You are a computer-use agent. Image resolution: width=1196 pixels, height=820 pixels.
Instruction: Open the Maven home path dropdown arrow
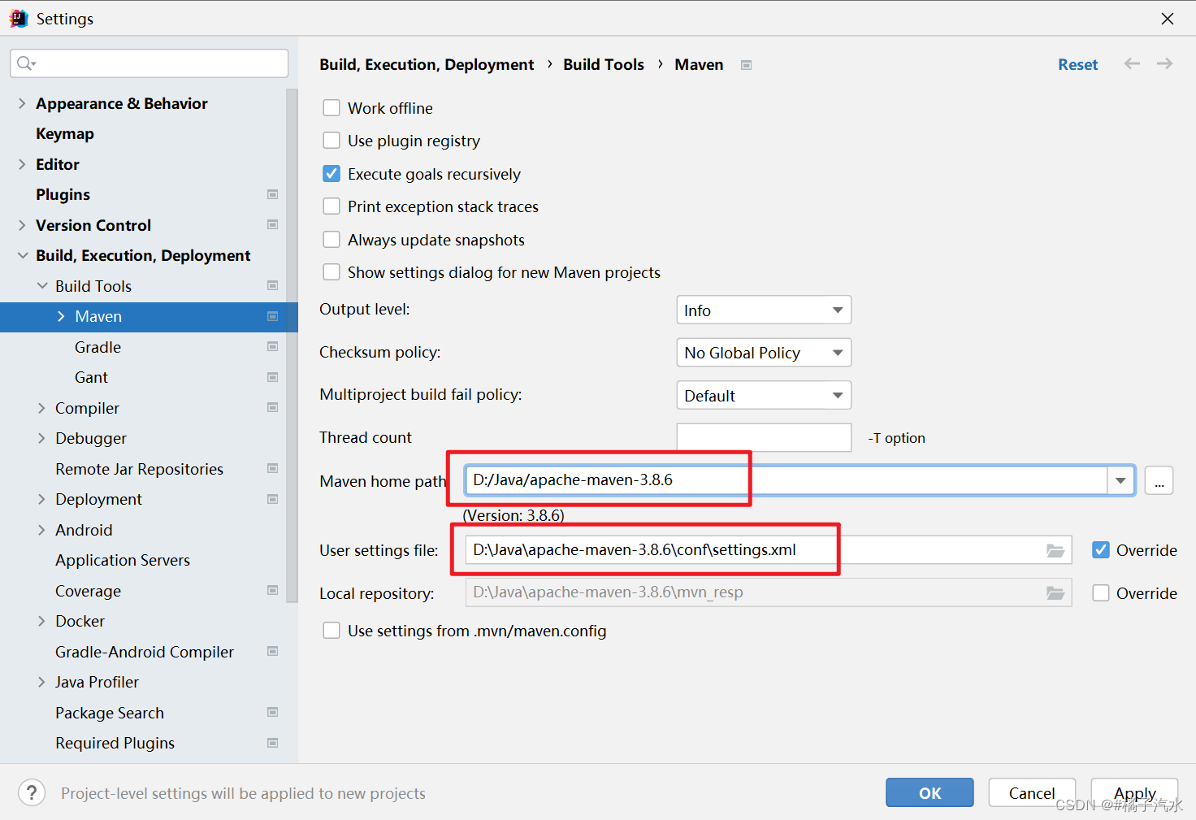click(1120, 480)
